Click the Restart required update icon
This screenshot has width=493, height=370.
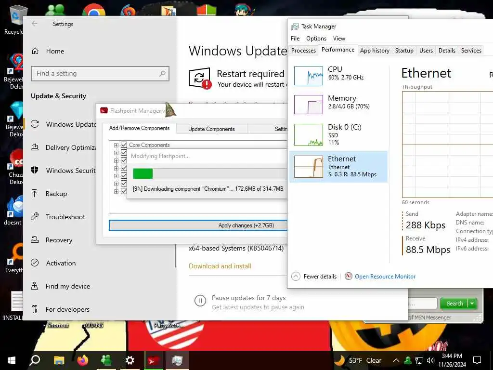pos(199,78)
